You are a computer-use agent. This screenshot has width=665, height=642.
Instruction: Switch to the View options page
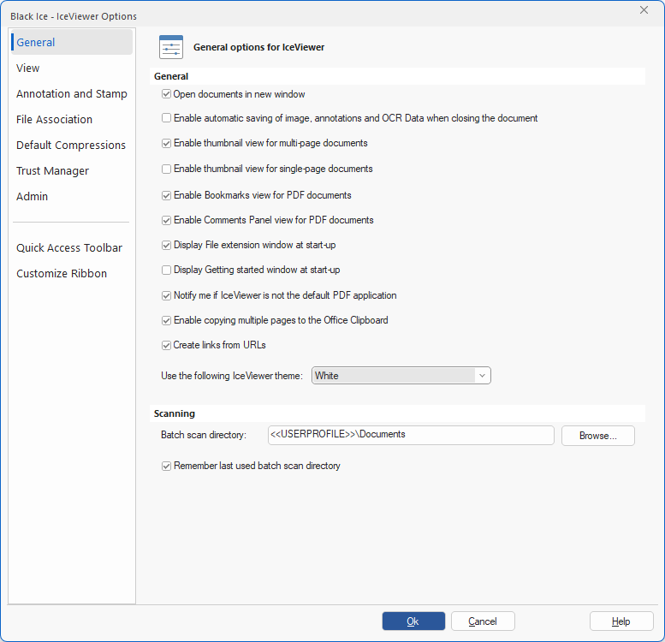click(x=28, y=68)
